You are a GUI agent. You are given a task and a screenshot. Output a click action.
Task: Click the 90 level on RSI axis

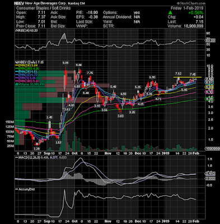click(x=208, y=34)
